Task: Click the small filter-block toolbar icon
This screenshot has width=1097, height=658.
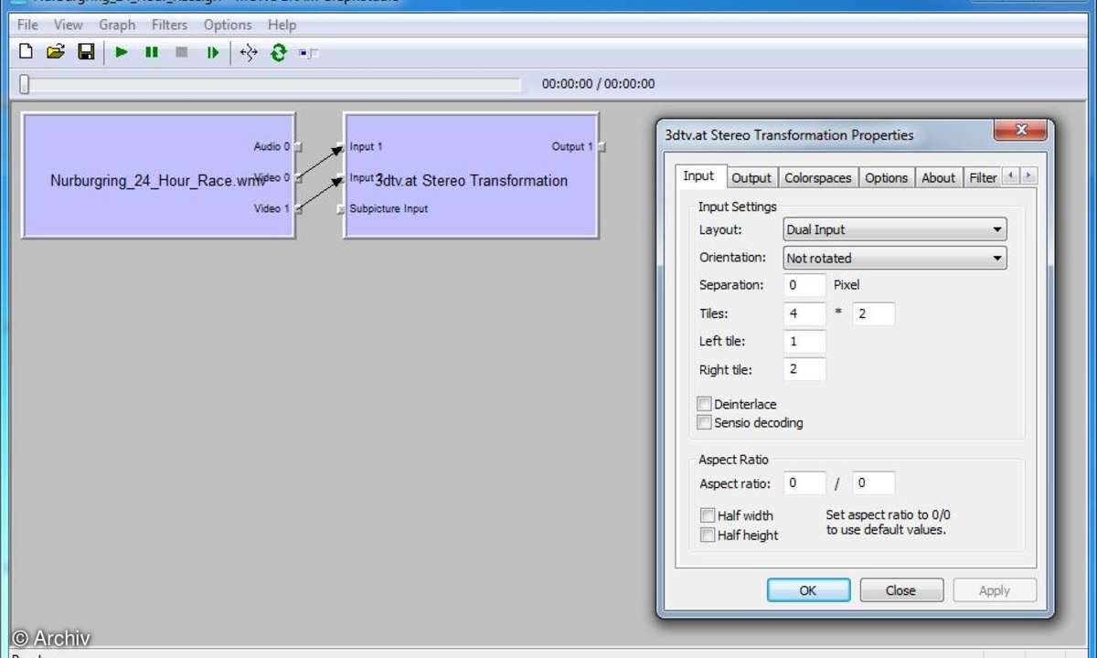Action: coord(309,53)
